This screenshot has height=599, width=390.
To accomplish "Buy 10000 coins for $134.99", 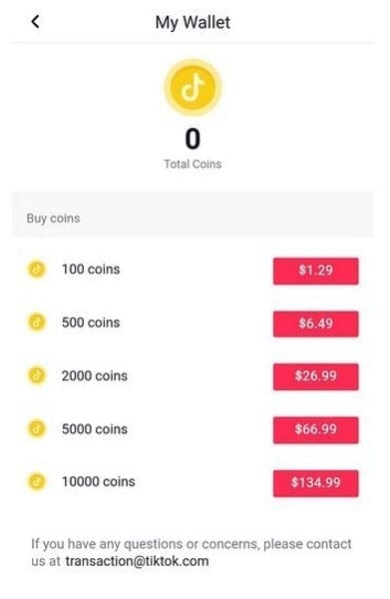I will click(315, 483).
